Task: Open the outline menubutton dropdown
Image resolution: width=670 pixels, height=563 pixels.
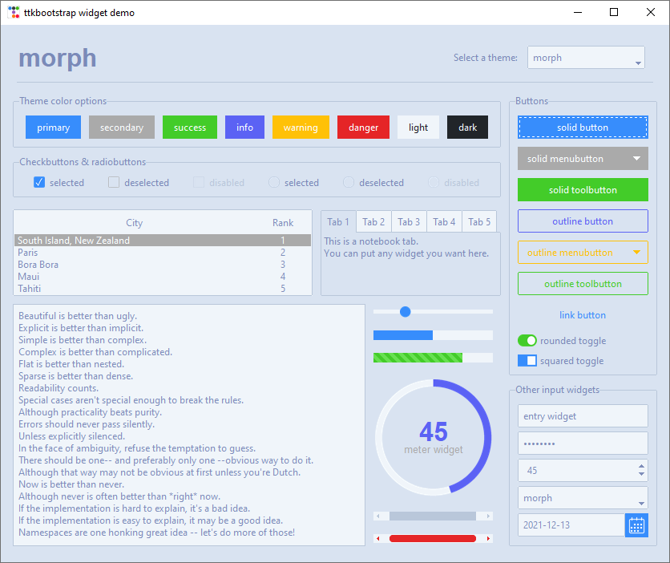Action: pos(583,252)
